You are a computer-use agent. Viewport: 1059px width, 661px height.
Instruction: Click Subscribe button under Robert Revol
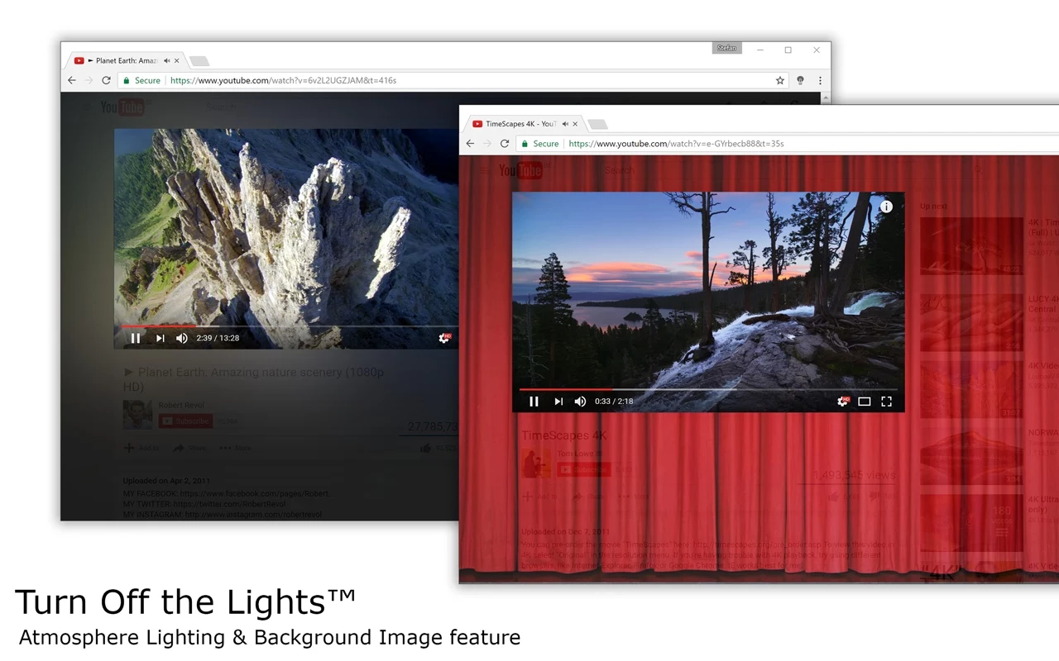point(185,421)
